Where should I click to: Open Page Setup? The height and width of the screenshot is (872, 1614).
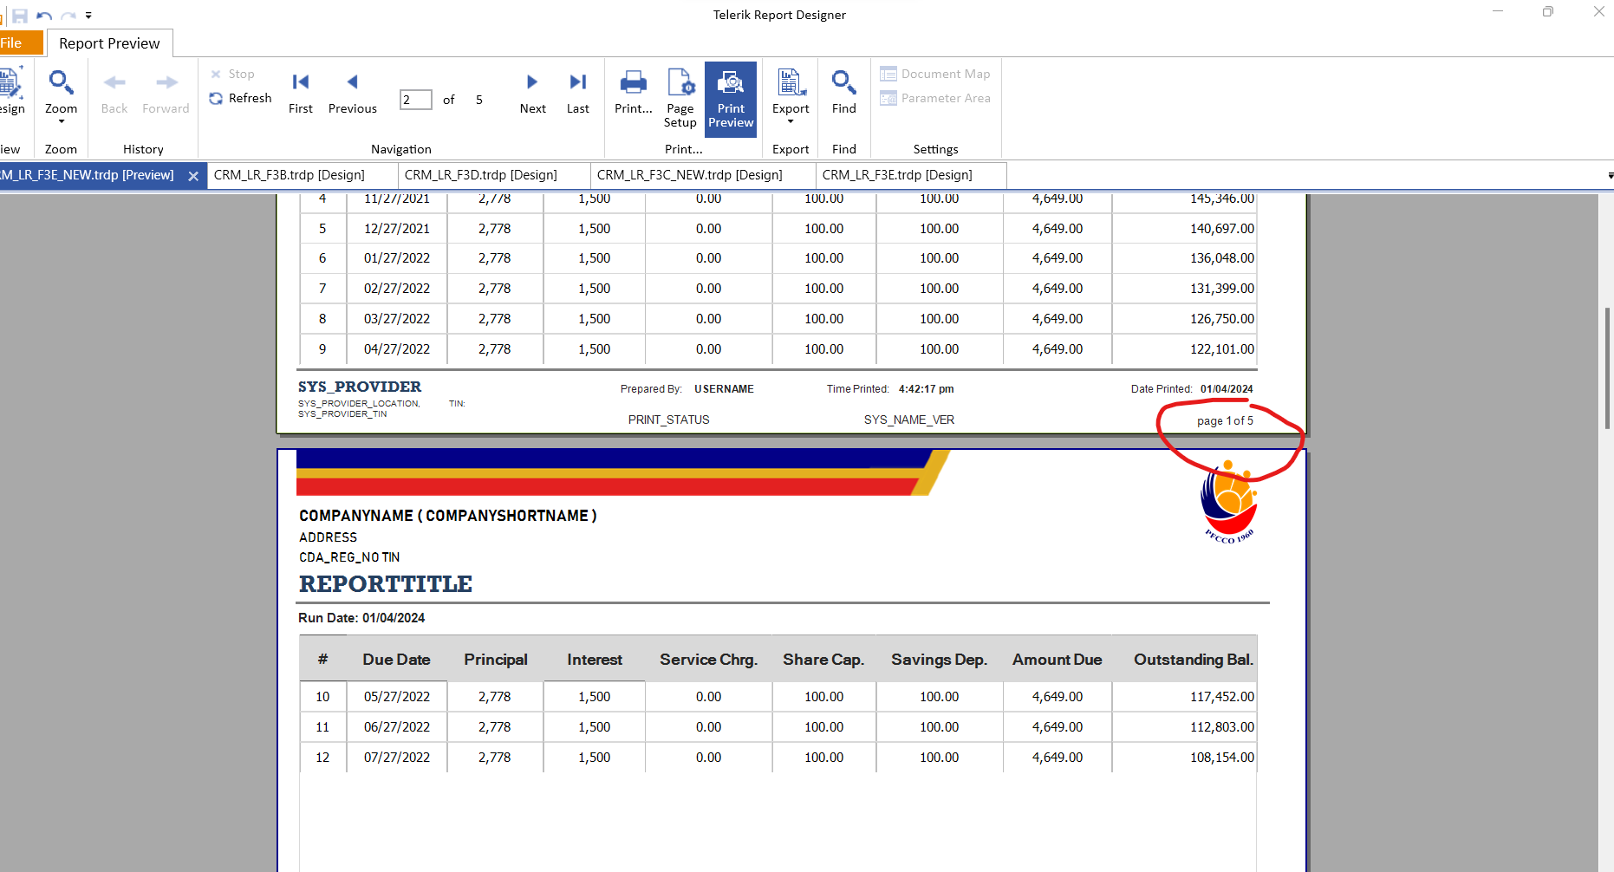(680, 98)
